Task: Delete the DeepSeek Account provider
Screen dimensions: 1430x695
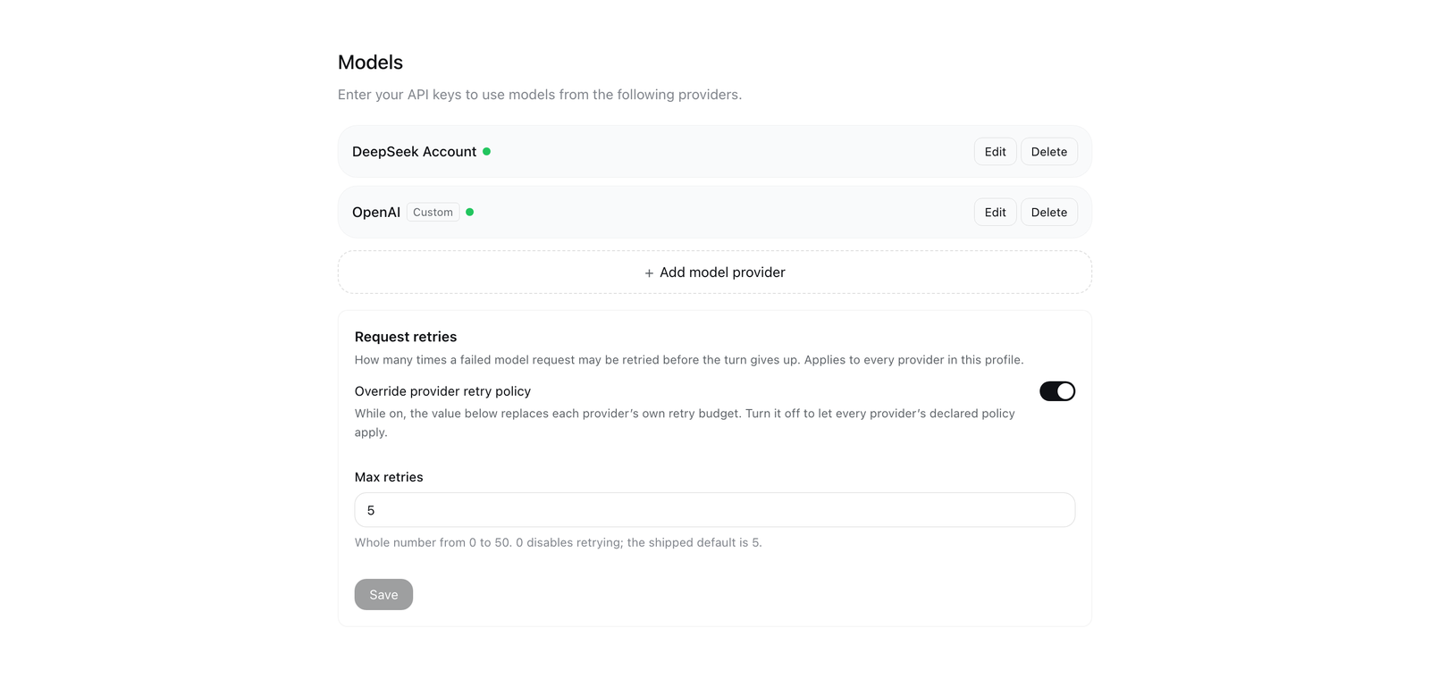Action: click(1048, 152)
